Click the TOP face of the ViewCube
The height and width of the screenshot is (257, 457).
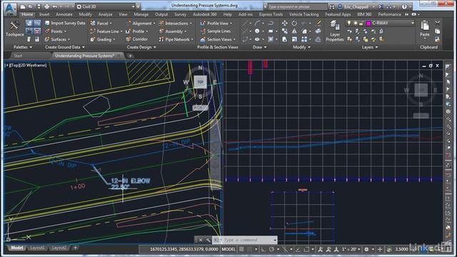click(200, 82)
